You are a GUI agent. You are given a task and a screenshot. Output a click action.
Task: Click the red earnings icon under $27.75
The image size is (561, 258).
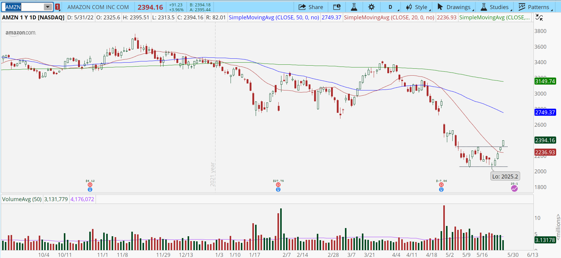pos(278,185)
